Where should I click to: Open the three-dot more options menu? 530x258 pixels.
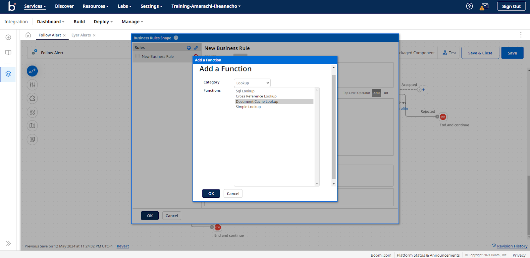tap(521, 35)
